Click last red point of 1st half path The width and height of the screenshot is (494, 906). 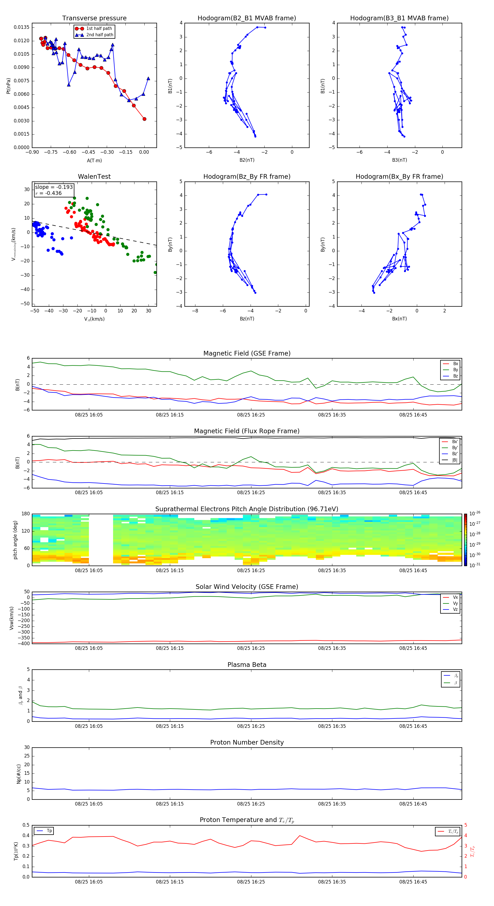pyautogui.click(x=144, y=119)
